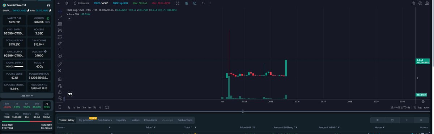Open the Bubblemaps tab
This screenshot has width=434, height=134.
pos(185,120)
